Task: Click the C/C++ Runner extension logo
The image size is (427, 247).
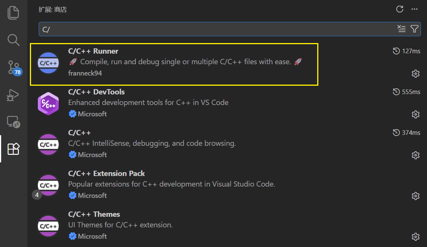Action: [48, 63]
